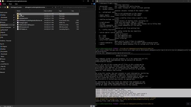Select the Packages.dgml file icon
The image size is (191, 107).
18,23
